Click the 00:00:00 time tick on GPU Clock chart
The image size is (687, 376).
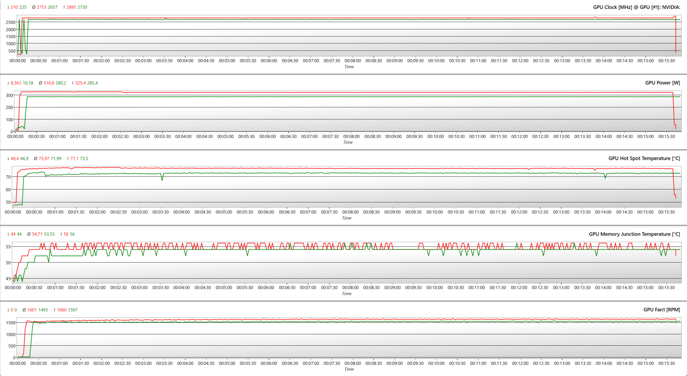(x=18, y=61)
